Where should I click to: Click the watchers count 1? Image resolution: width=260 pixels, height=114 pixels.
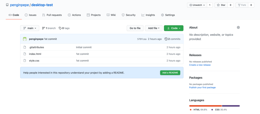click(x=209, y=5)
